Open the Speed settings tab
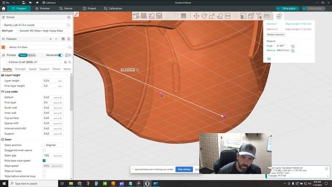Screen dimensions: 332x187 (33, 69)
